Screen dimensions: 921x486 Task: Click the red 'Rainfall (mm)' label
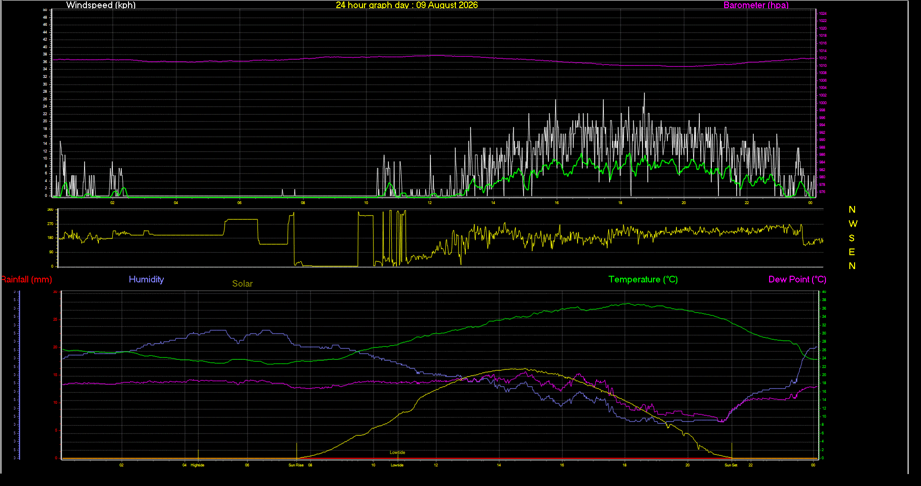click(x=26, y=280)
